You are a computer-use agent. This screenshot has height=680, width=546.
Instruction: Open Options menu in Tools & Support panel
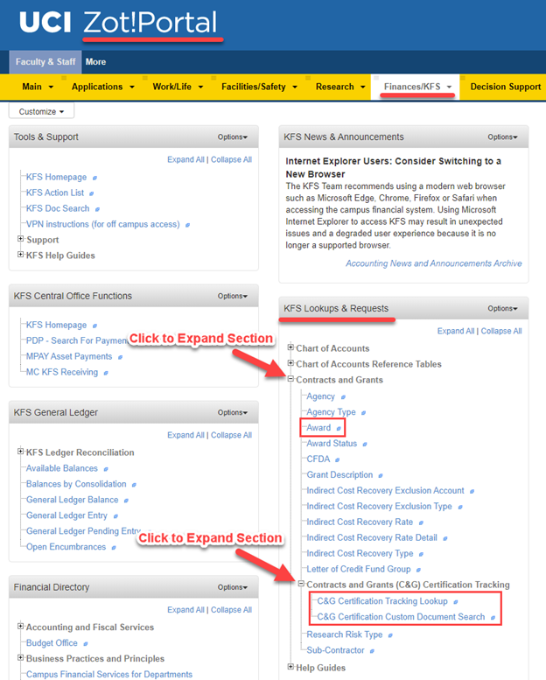click(x=233, y=137)
